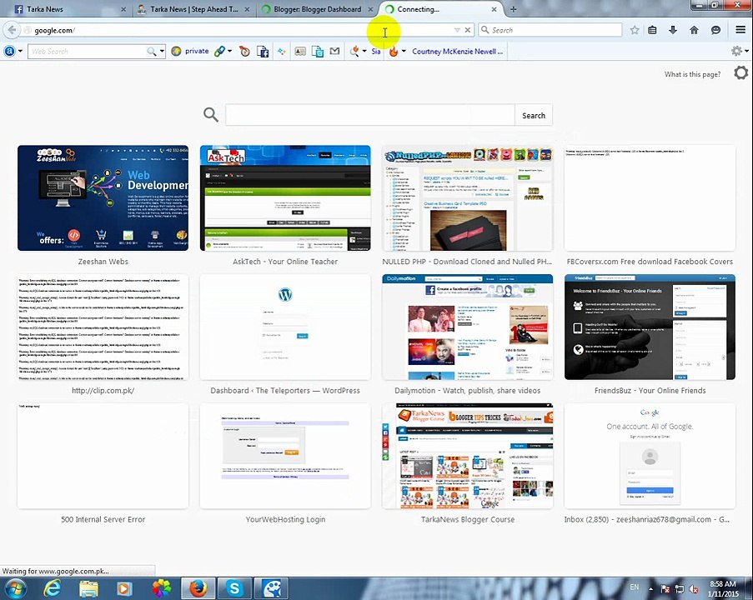Click the Search button on the page
This screenshot has width=753, height=600.
534,115
